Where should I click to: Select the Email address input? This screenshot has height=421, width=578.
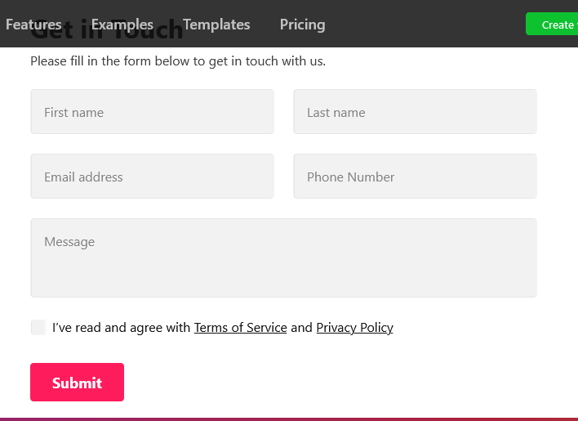pyautogui.click(x=152, y=177)
